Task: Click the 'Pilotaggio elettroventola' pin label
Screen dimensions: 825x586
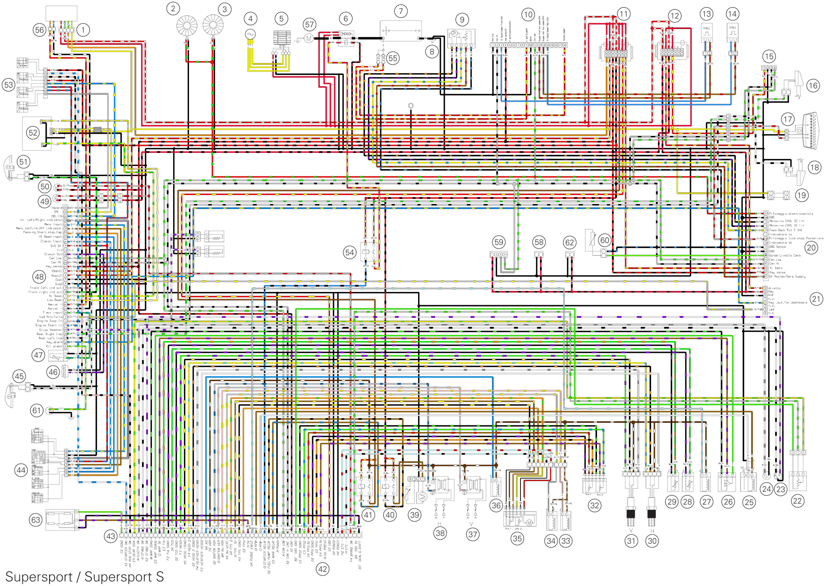Action: (791, 213)
